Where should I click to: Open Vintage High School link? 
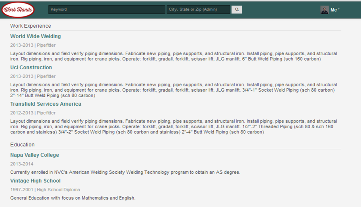coord(35,181)
